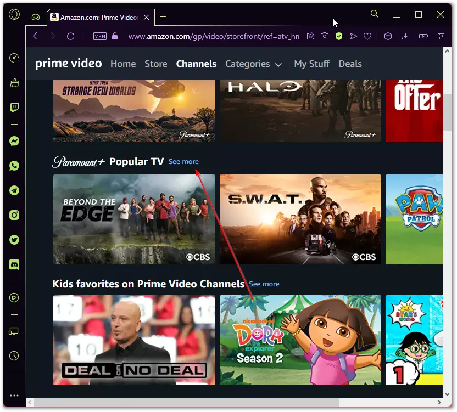Open Discord in the sidebar
Viewport: 457px width, 412px height.
pos(14,264)
